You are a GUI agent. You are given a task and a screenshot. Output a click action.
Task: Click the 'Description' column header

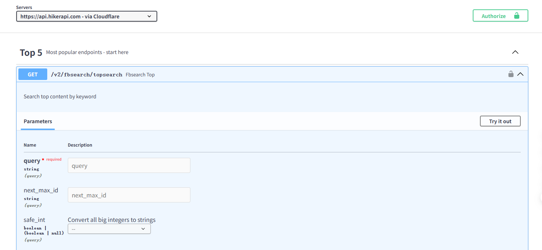coord(80,145)
